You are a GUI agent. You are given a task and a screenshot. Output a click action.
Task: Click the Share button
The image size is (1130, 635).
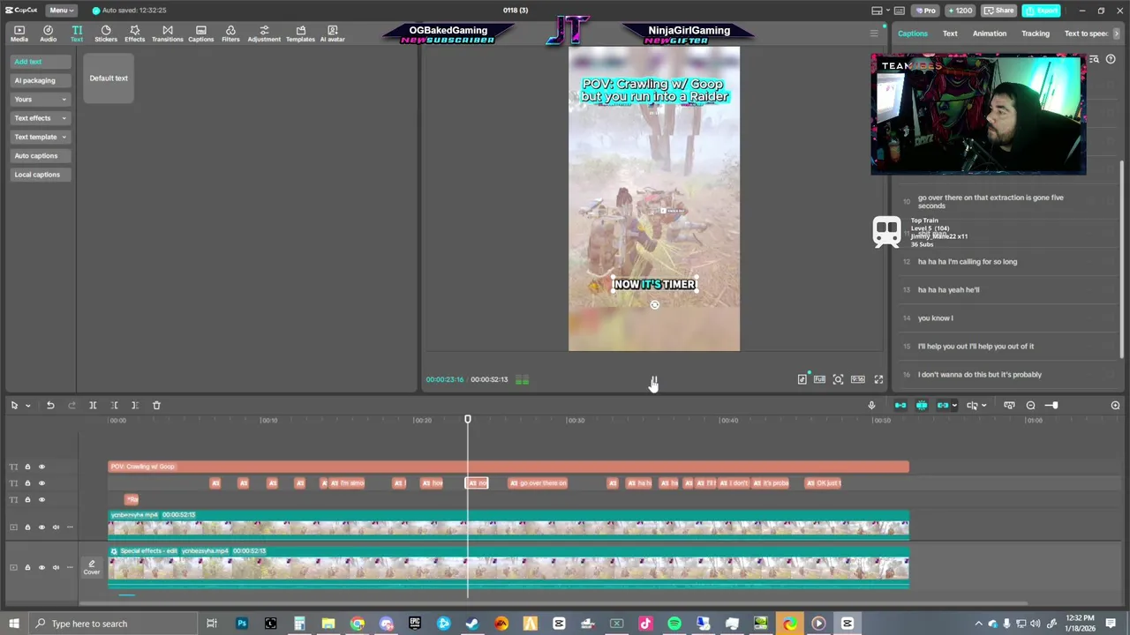point(998,11)
